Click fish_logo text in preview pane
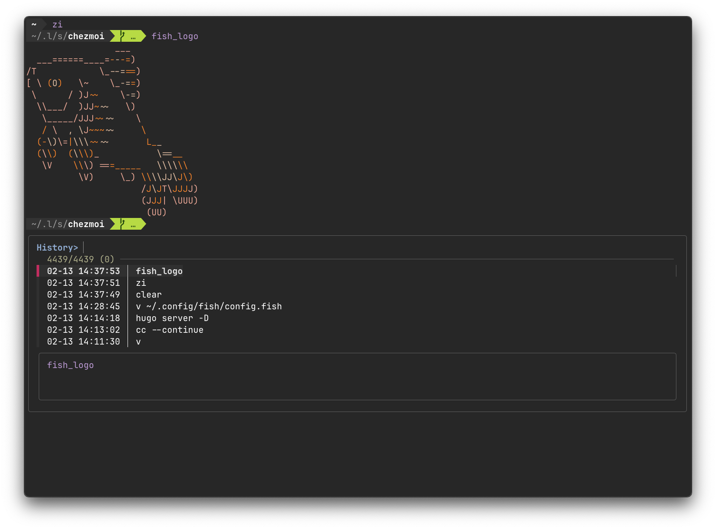 point(70,365)
